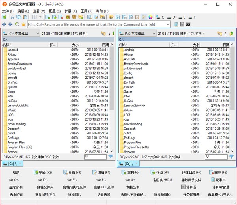Toggle 向导模式 wizard mode on or off
This screenshot has height=205, width=237.
click(220, 194)
